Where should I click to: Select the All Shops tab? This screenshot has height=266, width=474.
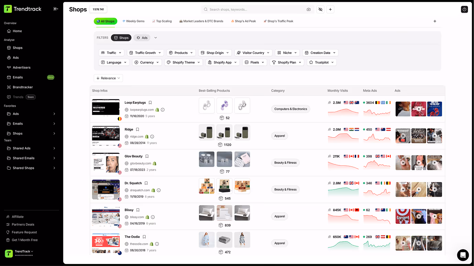click(106, 21)
